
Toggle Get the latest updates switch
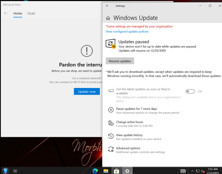coord(190,91)
